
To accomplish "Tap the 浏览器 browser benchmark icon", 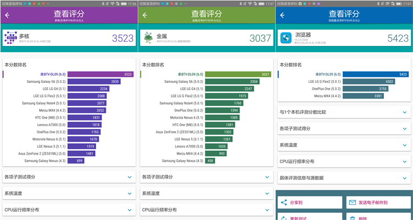I will (286, 38).
